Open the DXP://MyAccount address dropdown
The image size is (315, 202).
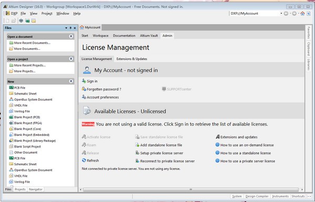pos(281,14)
